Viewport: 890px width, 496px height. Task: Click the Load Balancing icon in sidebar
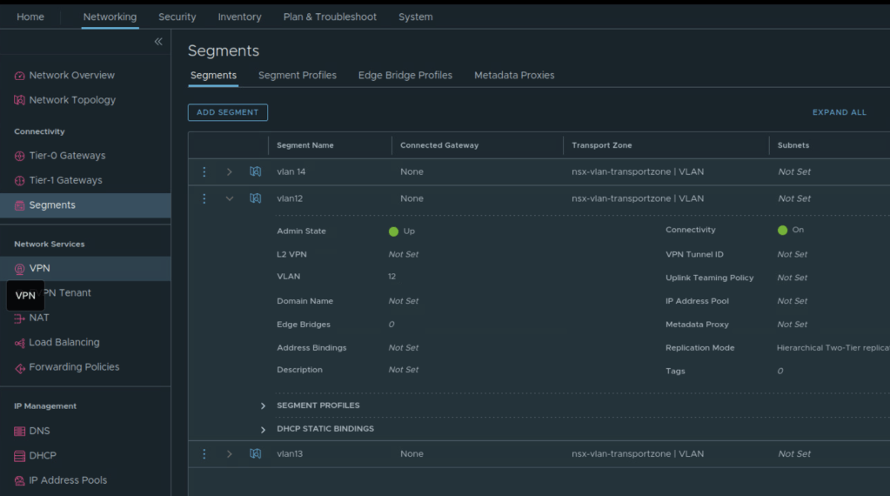[x=20, y=343]
